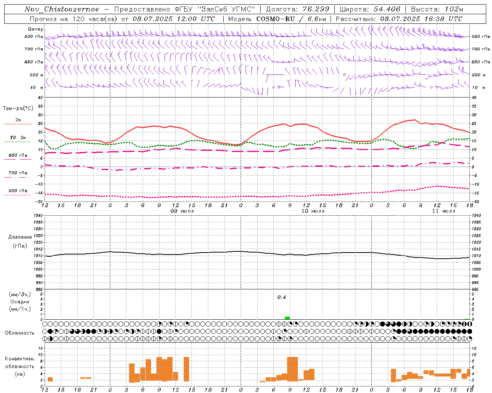Click the red 2м legend line

coord(18,124)
